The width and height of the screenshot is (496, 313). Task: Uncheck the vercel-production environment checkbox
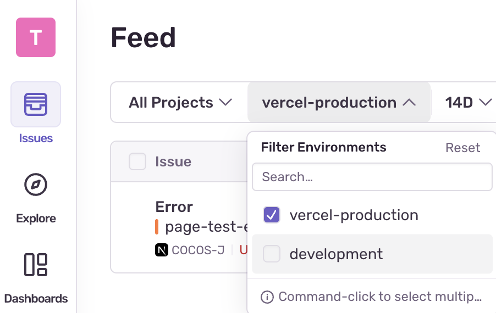point(272,215)
